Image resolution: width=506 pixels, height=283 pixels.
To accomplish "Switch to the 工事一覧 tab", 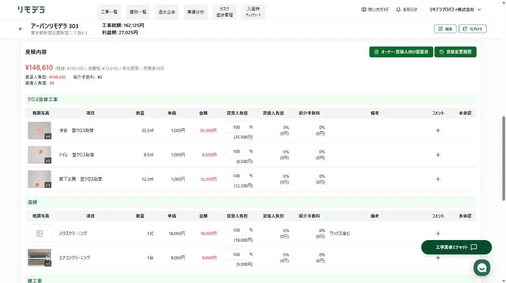I will [x=109, y=12].
